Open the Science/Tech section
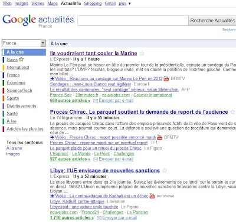Screen dimensions: 236x222 [x=19, y=91]
